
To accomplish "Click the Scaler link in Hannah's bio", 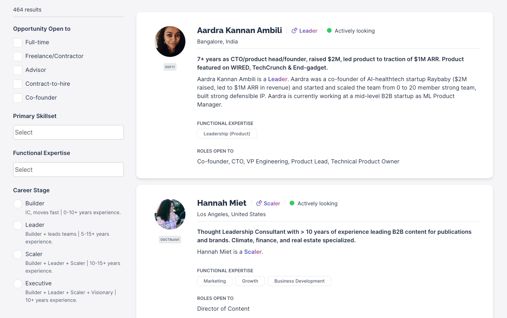I will pos(253,252).
